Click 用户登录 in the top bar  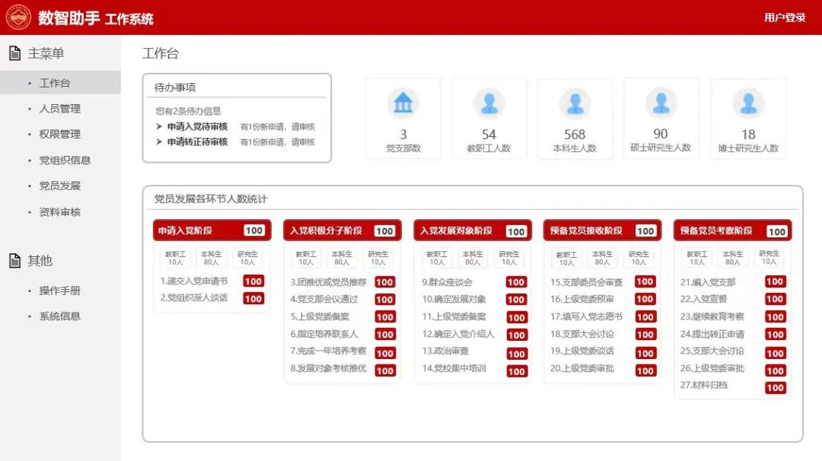784,17
